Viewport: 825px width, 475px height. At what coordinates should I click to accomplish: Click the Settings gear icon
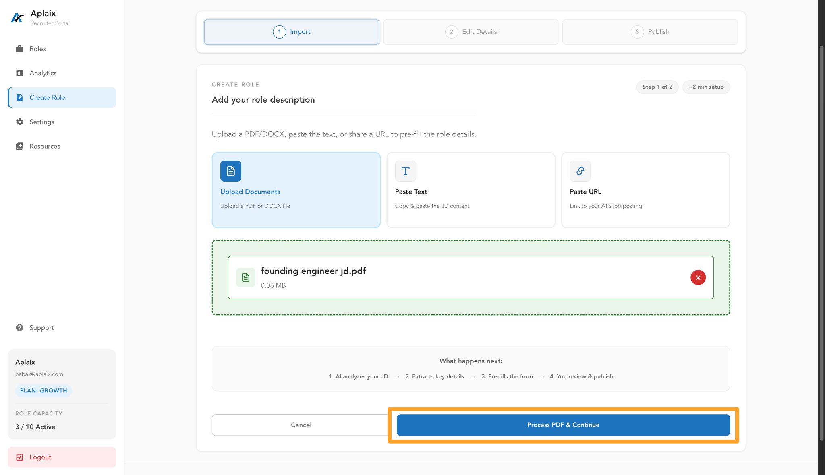click(x=19, y=122)
